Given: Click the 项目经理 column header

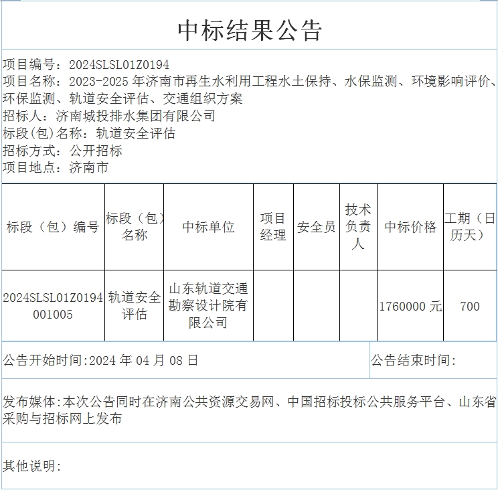Looking at the screenshot, I should (273, 227).
